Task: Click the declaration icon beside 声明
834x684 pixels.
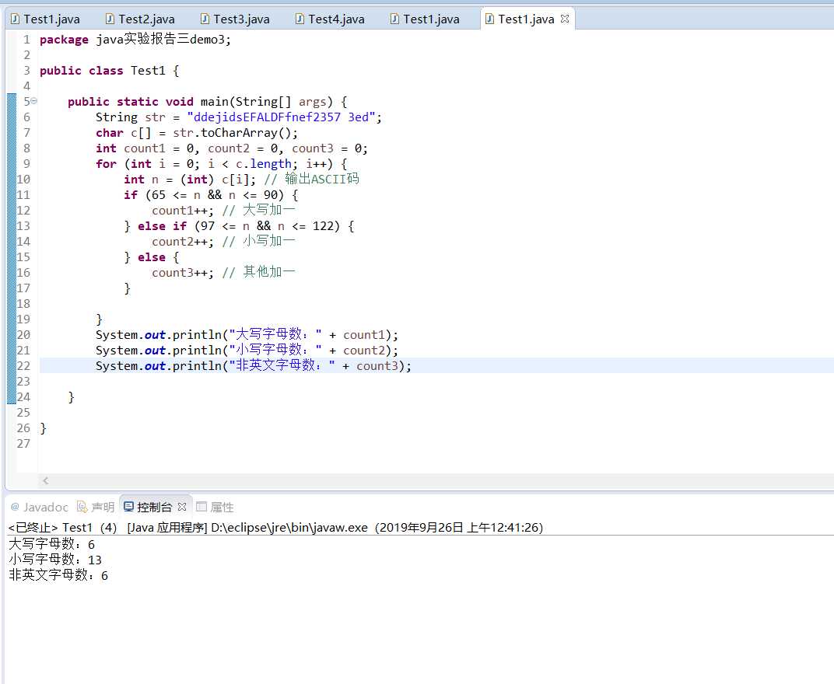Action: 82,507
